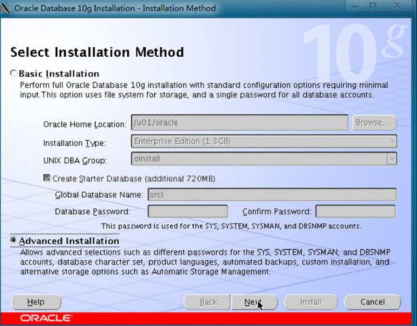Click the Database Password field
The height and width of the screenshot is (326, 417).
point(188,211)
